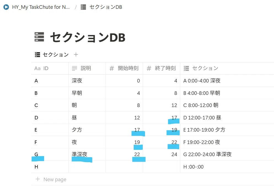Click the 終了時刻 number column header

click(x=162, y=68)
